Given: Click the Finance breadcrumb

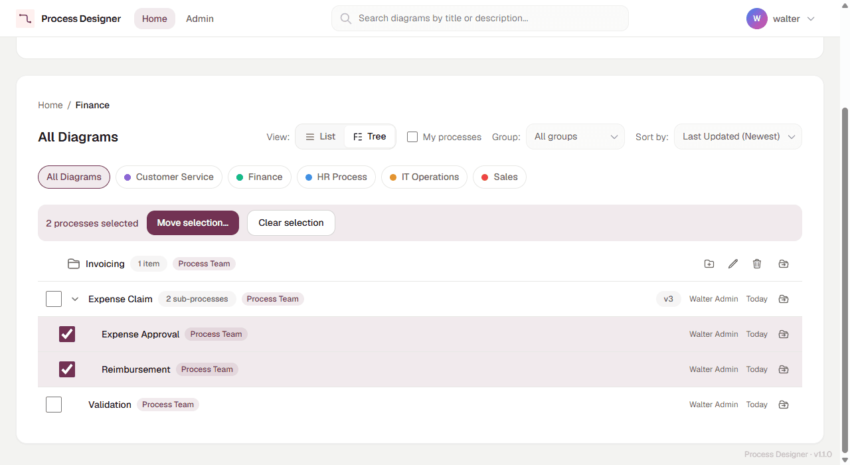Looking at the screenshot, I should (x=92, y=105).
